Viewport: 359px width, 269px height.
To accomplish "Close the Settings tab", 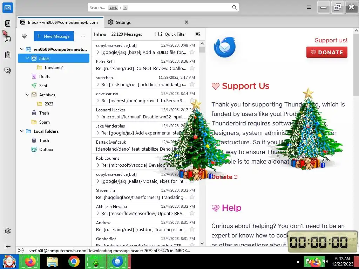I will [x=187, y=22].
